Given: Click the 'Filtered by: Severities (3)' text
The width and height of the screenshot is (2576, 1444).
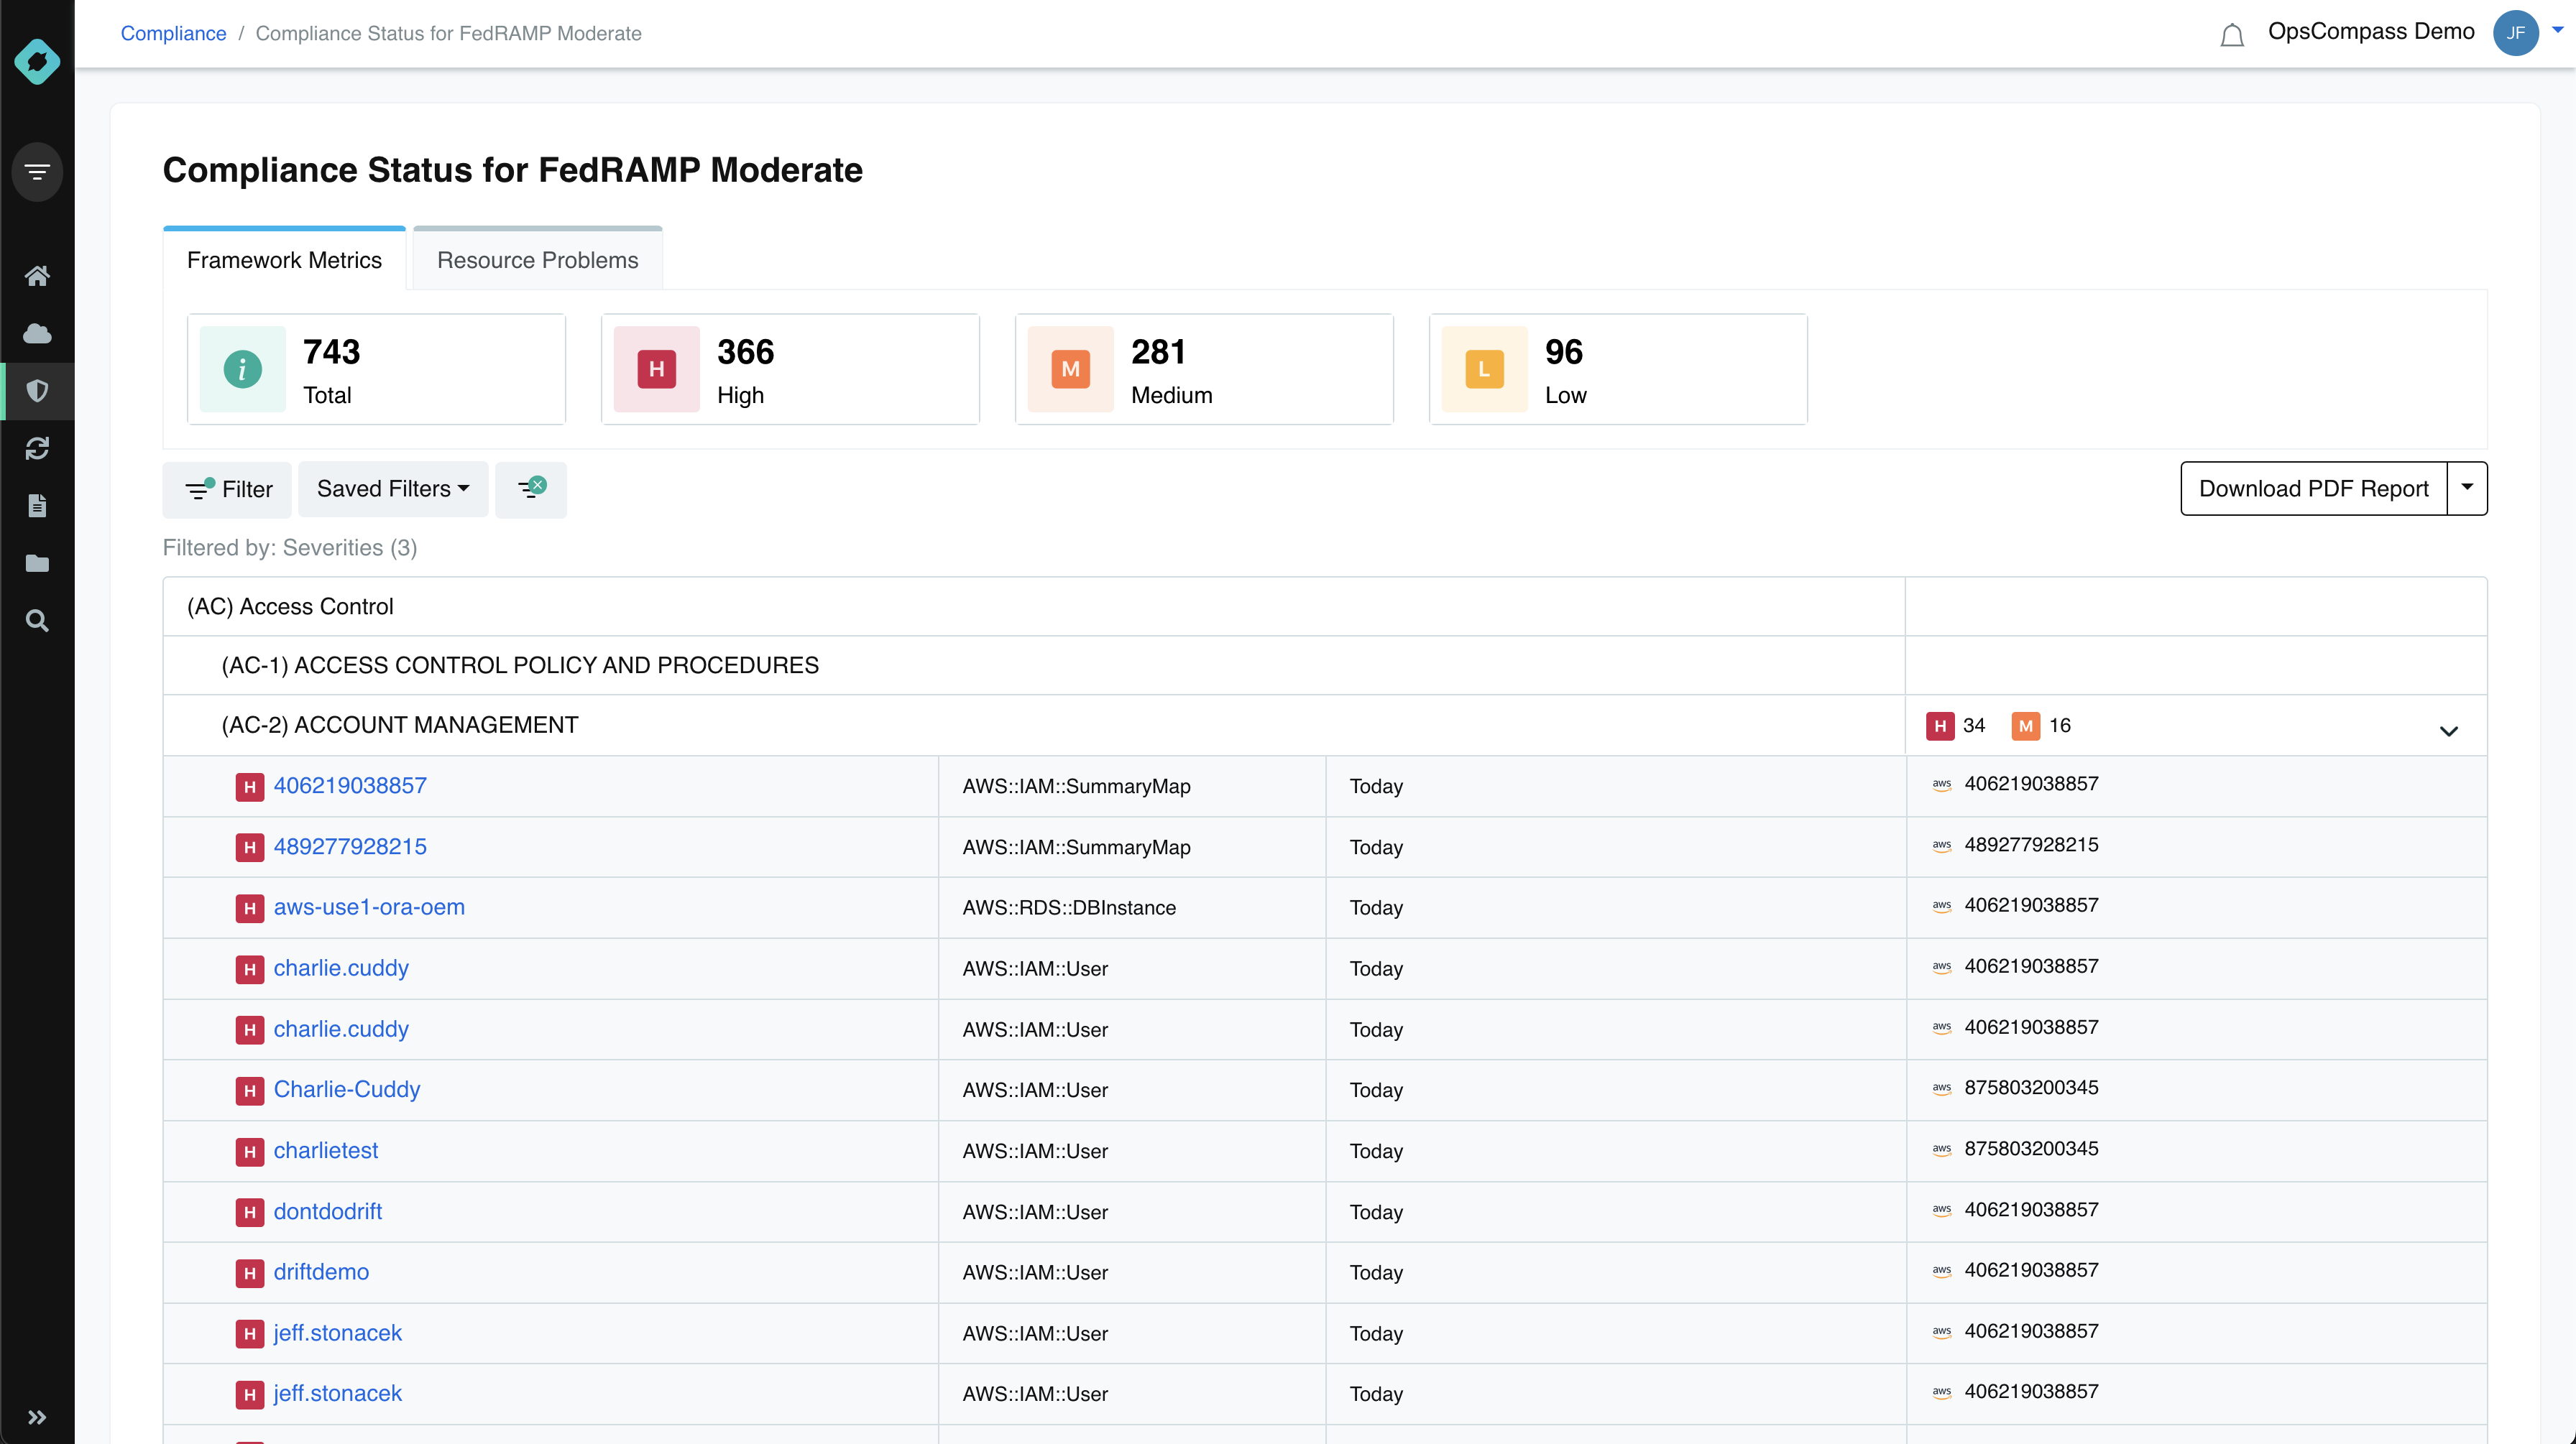Looking at the screenshot, I should [290, 547].
